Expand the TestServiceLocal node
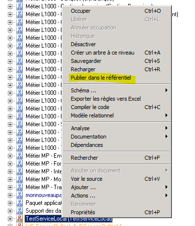Viewport: 195px width, 226px height. tap(10, 219)
